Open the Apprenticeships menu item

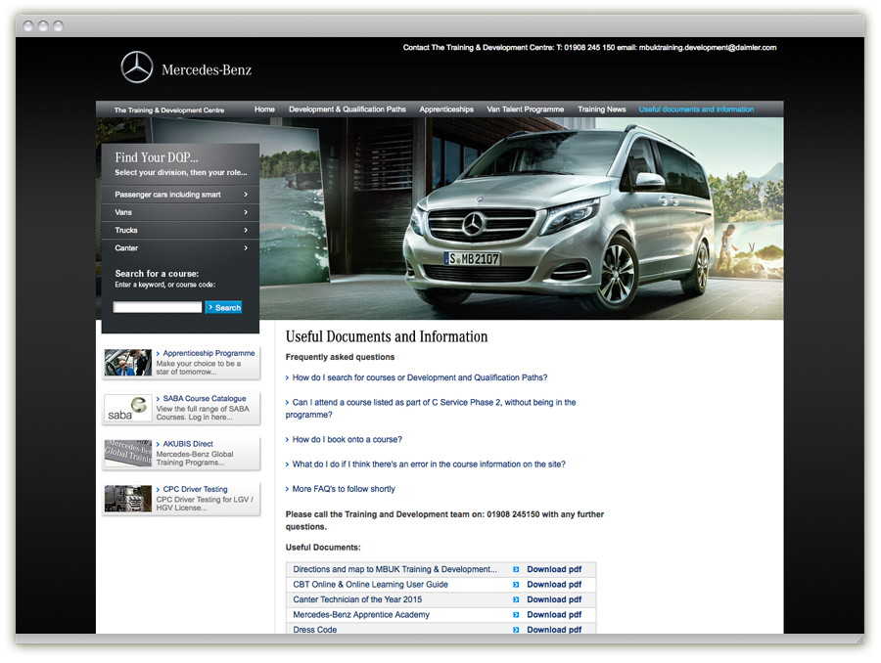446,110
